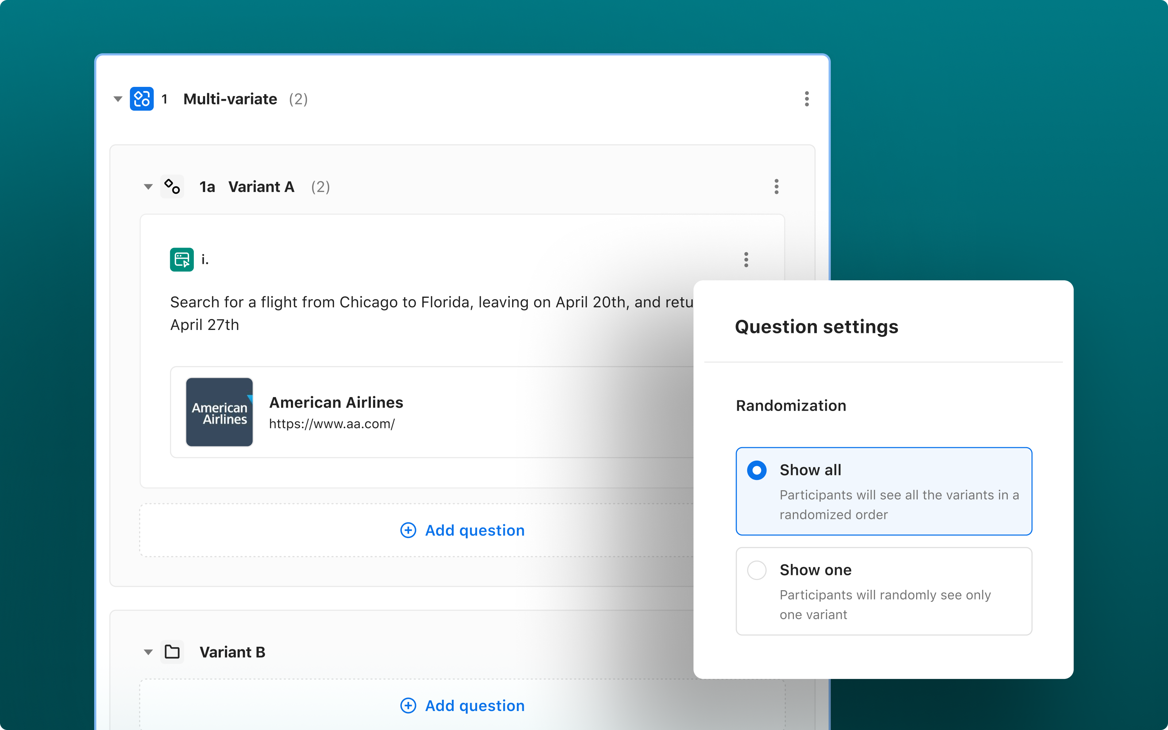Image resolution: width=1168 pixels, height=730 pixels.
Task: Click the green website task icon
Action: coord(181,260)
